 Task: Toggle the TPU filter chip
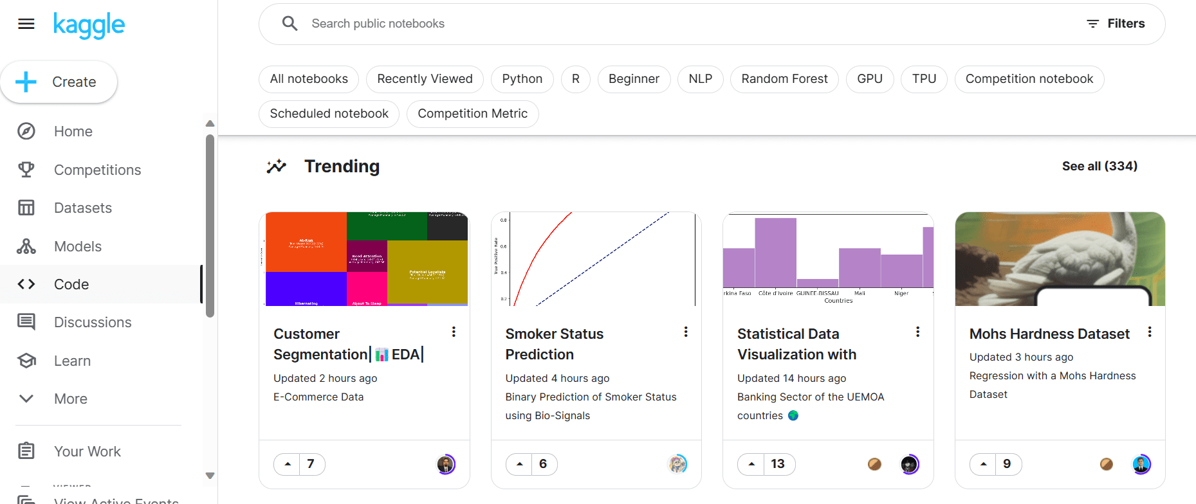pos(924,79)
